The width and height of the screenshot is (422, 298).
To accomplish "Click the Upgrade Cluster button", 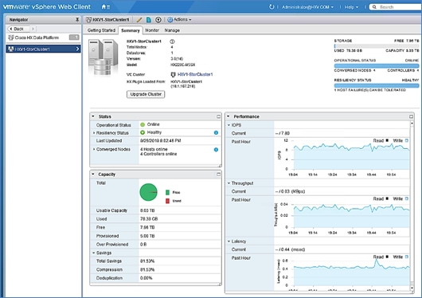I will tap(146, 94).
